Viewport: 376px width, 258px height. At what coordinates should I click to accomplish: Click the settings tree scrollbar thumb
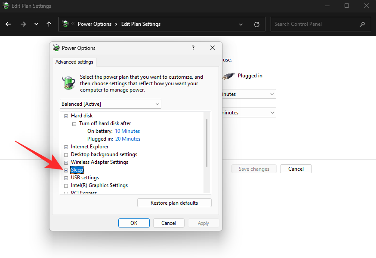pyautogui.click(x=206, y=143)
